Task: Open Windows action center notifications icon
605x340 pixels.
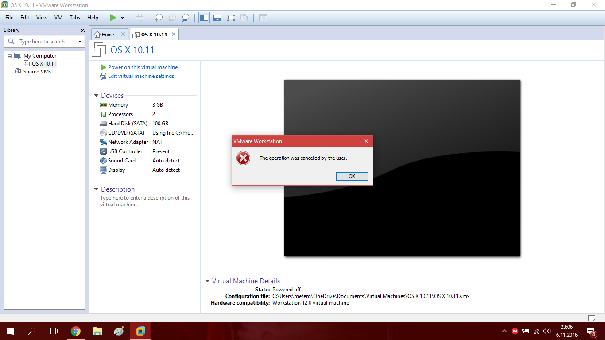Action: (x=591, y=331)
